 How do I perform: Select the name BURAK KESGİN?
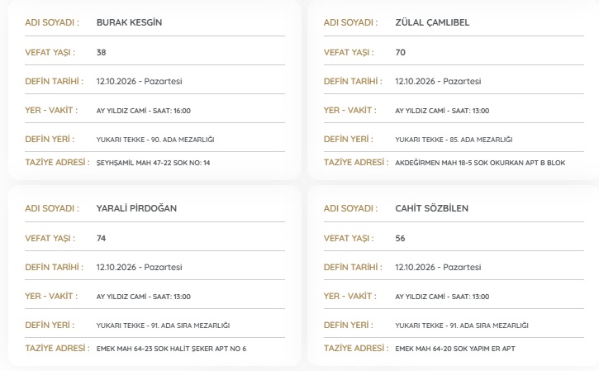[x=129, y=22]
